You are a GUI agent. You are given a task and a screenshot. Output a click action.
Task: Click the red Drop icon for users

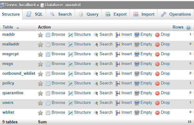[x=157, y=103]
